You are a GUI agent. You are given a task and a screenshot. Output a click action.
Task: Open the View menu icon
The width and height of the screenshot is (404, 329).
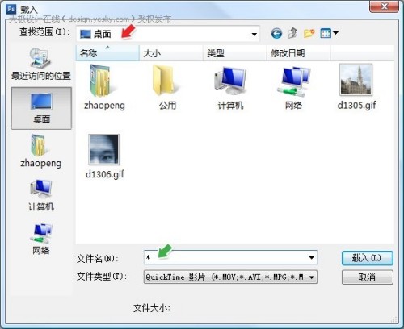coord(329,33)
